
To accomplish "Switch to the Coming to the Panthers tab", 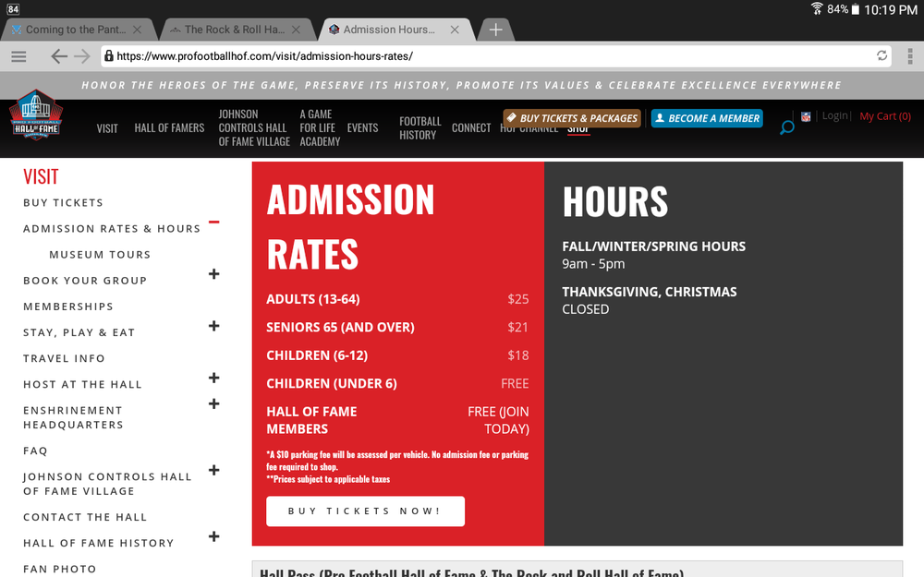I will click(76, 30).
